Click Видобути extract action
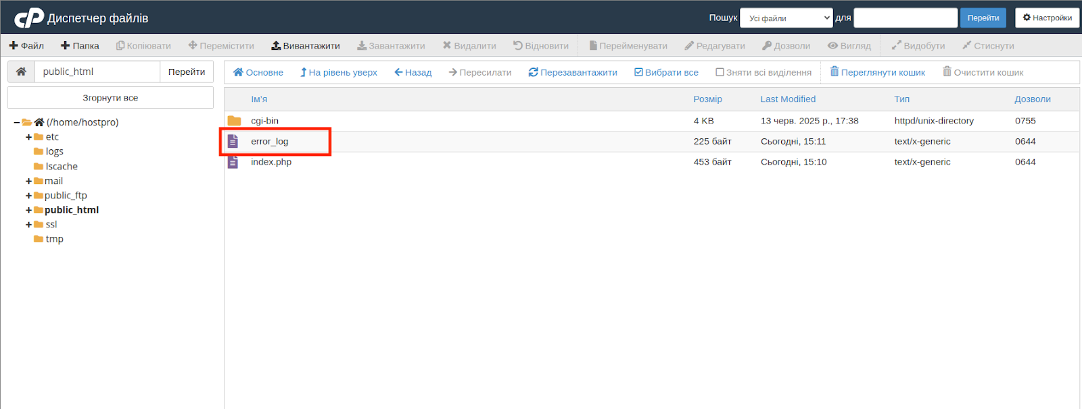Image resolution: width=1082 pixels, height=409 pixels. pos(918,45)
